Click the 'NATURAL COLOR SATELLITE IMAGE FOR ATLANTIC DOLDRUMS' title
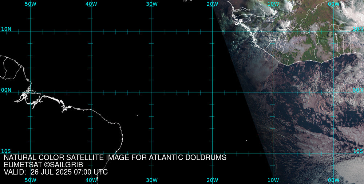Viewport: 364px width, 184px height. [x=115, y=157]
